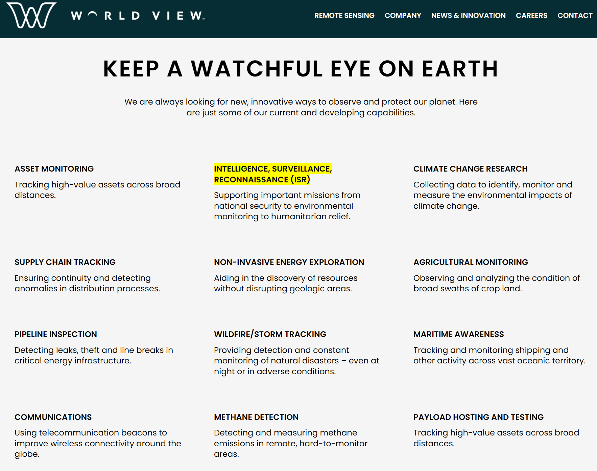Viewport: 597px width, 471px height.
Task: Click the Agricultural Monitoring heading
Action: [x=470, y=262]
